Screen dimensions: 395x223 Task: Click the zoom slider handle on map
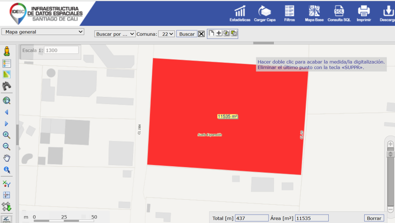[x=391, y=154]
